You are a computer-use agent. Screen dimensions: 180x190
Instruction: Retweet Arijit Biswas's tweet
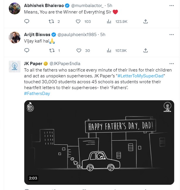point(52,50)
